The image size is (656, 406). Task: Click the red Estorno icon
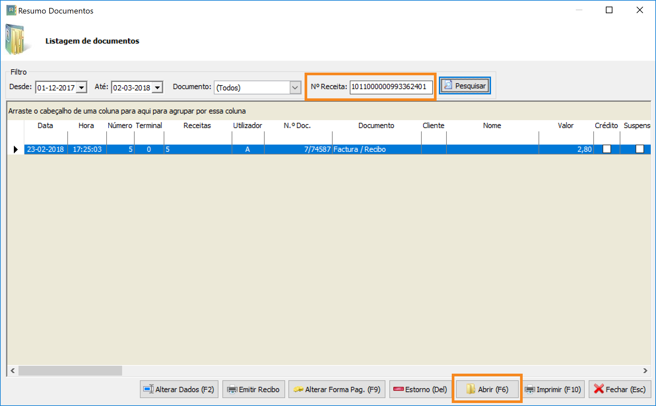pos(398,389)
